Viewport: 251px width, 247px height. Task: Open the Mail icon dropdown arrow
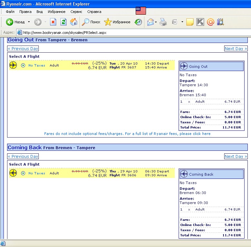(156, 22)
